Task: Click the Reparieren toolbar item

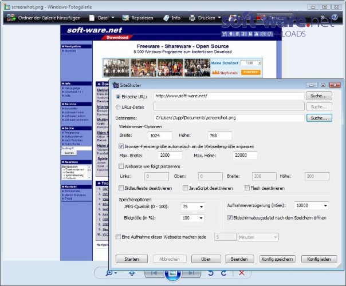Action: coord(137,18)
